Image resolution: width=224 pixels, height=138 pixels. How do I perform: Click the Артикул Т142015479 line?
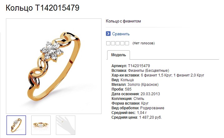[x=131, y=66]
